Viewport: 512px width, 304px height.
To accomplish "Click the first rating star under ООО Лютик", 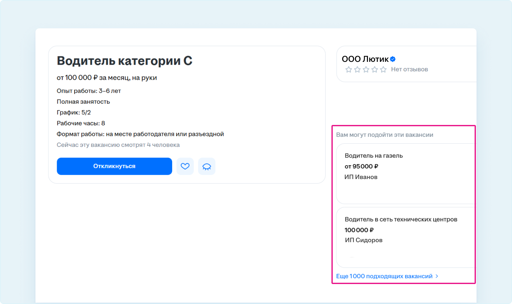I will coord(349,70).
